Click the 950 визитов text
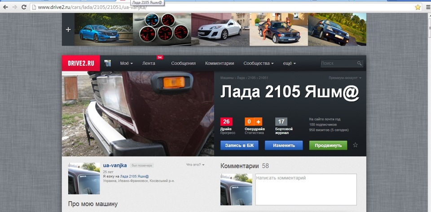Image resolution: width=431 pixels, height=212 pixels. tap(329, 130)
